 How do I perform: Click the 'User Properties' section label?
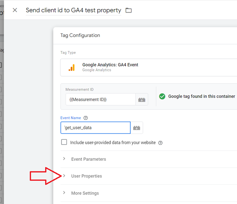click(87, 176)
